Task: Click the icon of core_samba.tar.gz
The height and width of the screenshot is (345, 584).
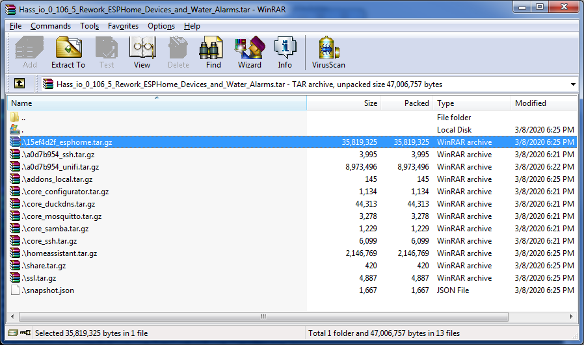Action: click(15, 228)
